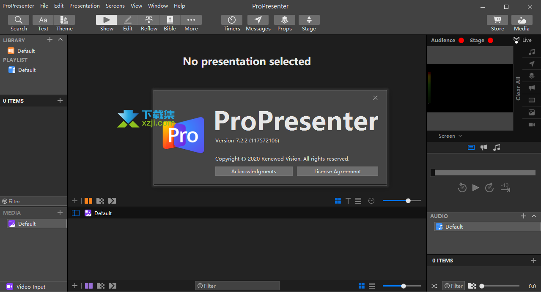Screen dimensions: 541x292
Task: Clear the slide layer
Action: [x=532, y=101]
